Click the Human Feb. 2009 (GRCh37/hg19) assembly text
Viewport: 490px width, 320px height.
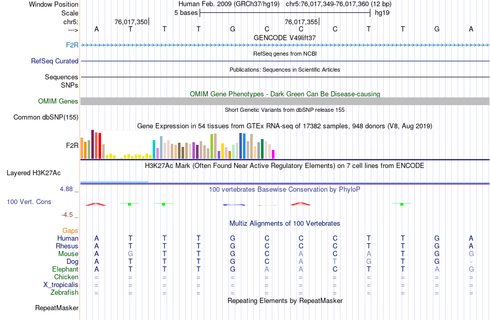tap(228, 4)
